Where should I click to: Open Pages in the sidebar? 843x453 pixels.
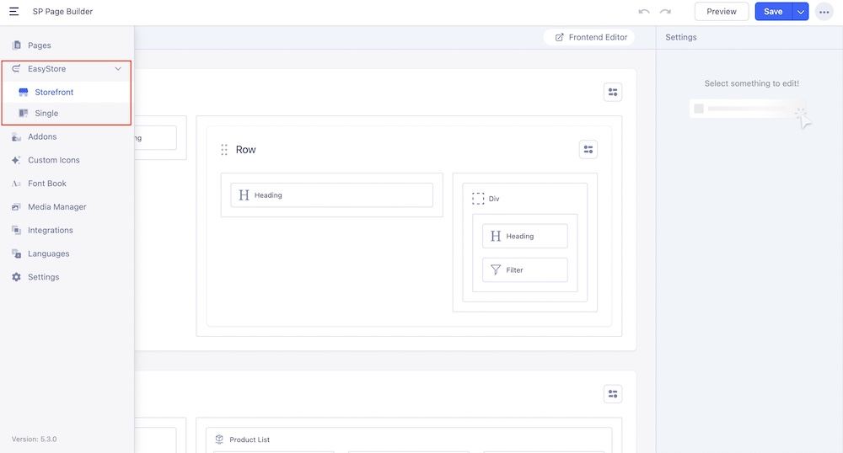click(39, 45)
